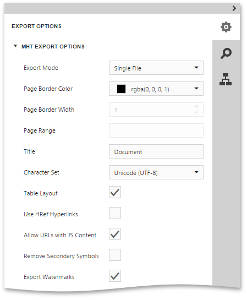The width and height of the screenshot is (247, 300).
Task: Click the Page Border Color label
Action: 48,89
